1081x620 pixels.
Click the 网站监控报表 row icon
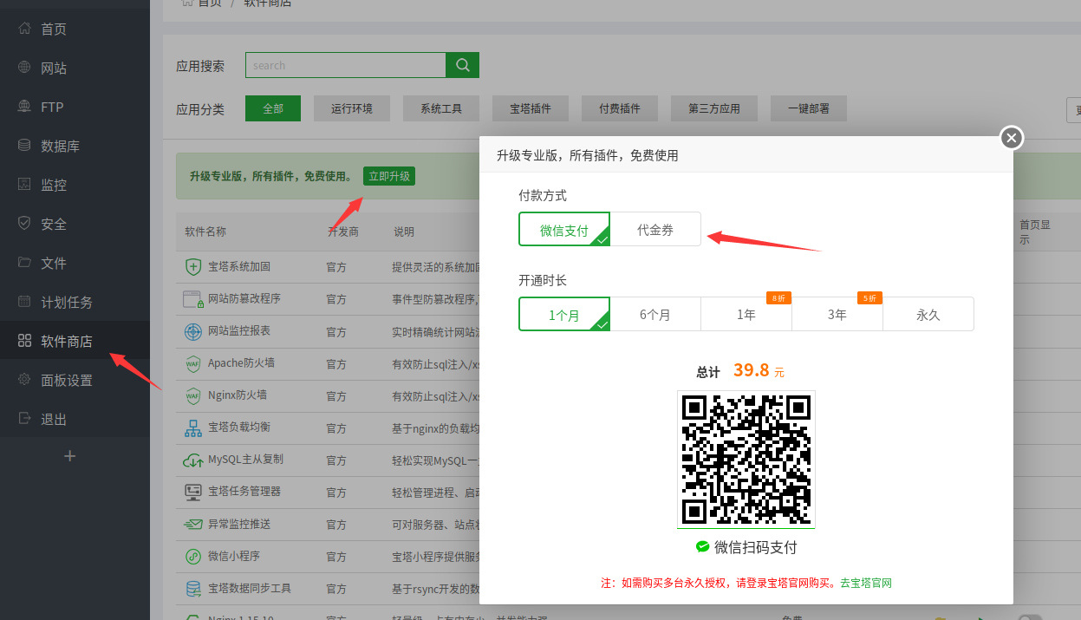tap(192, 331)
